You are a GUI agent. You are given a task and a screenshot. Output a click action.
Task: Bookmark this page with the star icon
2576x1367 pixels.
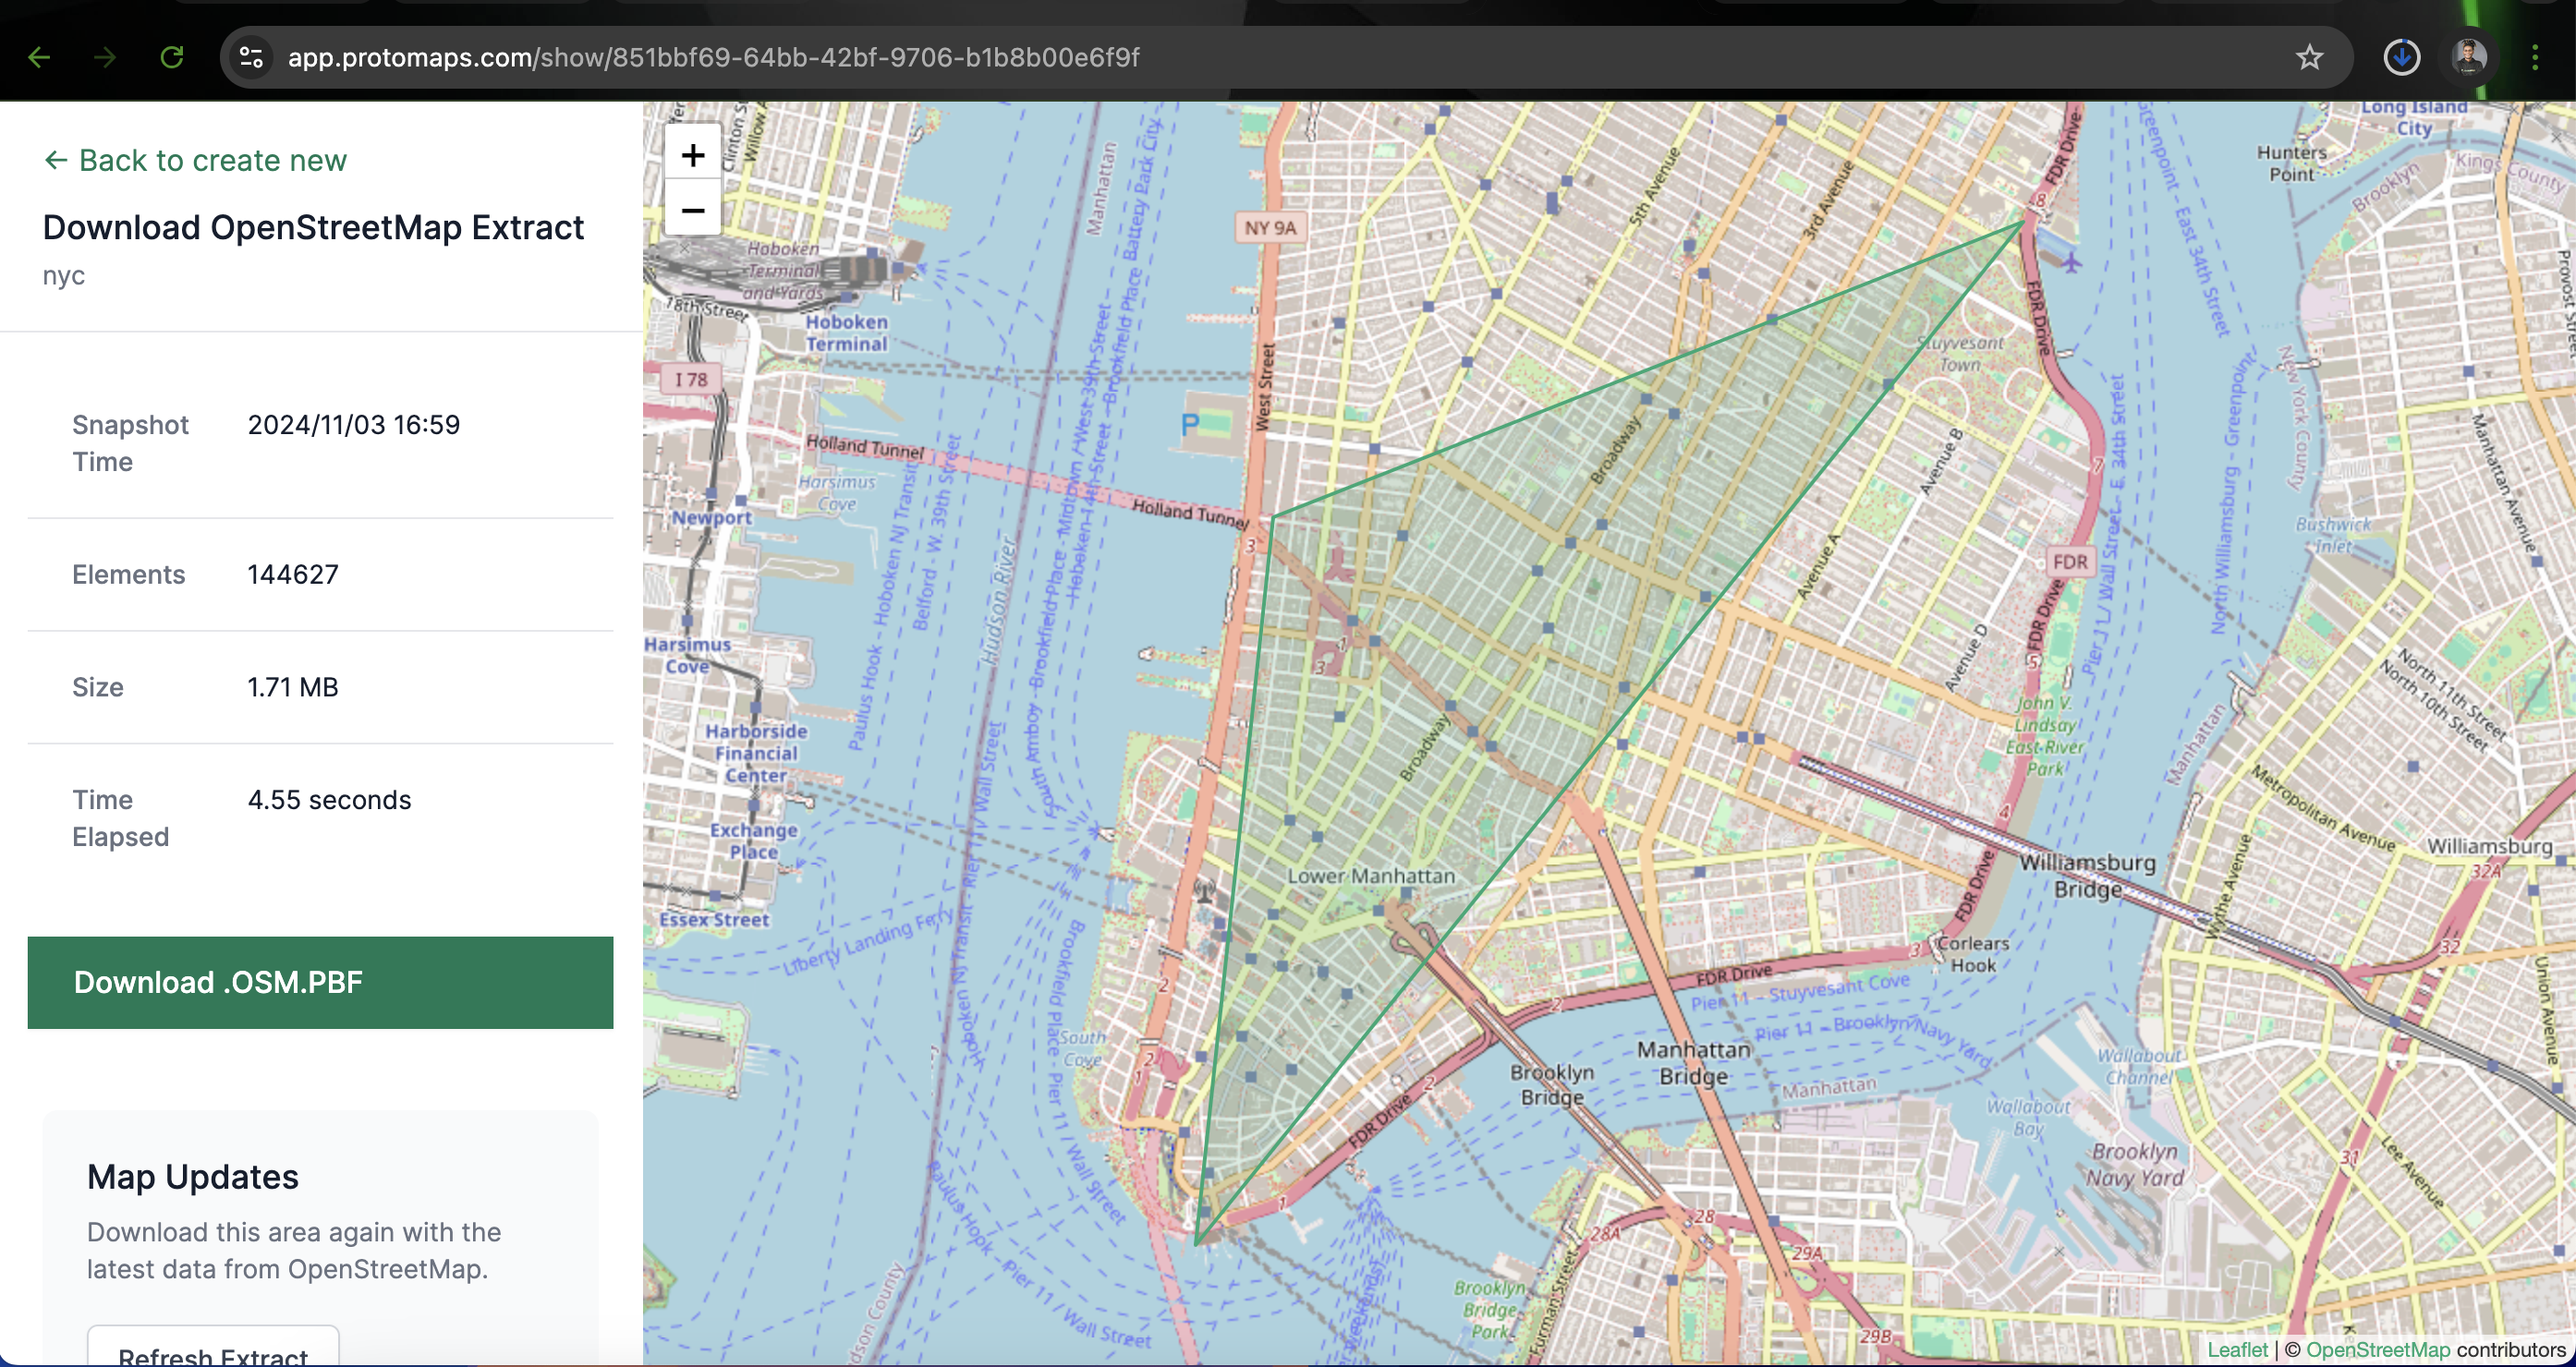click(x=2310, y=57)
